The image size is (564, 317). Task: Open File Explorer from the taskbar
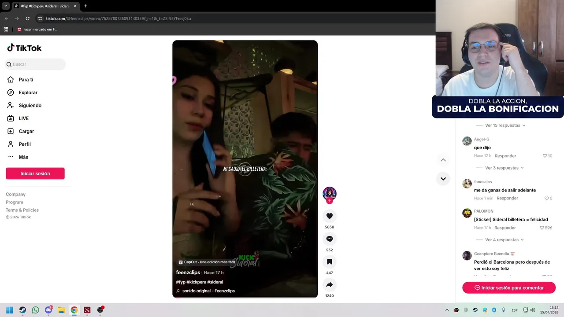61,310
